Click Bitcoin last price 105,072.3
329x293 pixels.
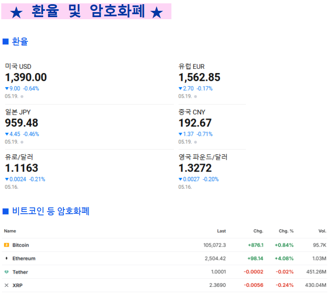pos(214,245)
